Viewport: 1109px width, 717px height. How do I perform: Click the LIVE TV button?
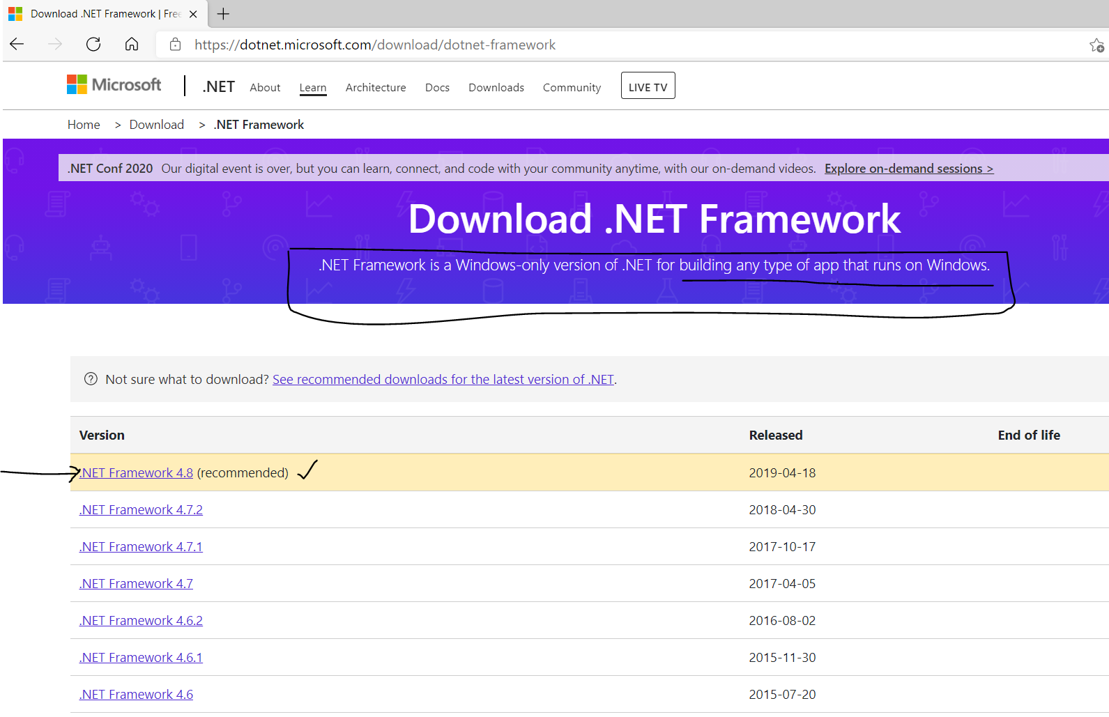point(648,86)
